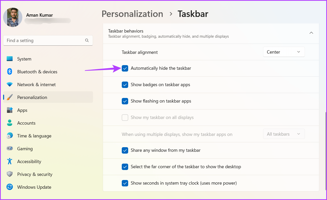
Task: Select the Apps section
Action: pyautogui.click(x=22, y=110)
